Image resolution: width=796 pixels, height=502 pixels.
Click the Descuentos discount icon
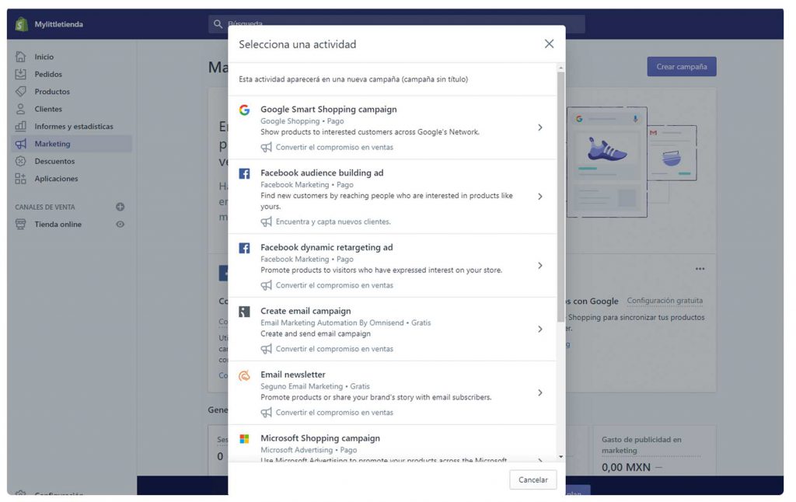click(x=20, y=161)
